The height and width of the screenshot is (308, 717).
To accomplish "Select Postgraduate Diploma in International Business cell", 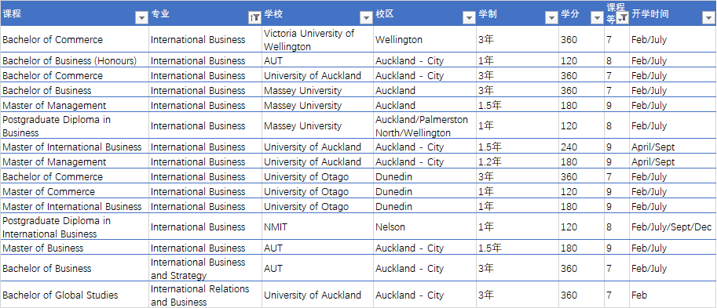I will (x=75, y=226).
